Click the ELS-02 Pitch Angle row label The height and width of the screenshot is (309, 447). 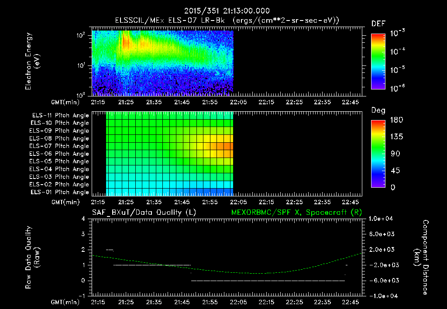(x=59, y=185)
